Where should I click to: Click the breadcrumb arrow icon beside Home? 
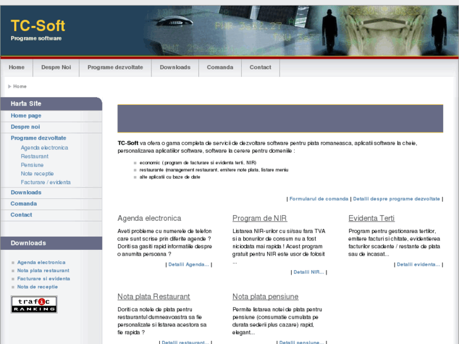9,86
